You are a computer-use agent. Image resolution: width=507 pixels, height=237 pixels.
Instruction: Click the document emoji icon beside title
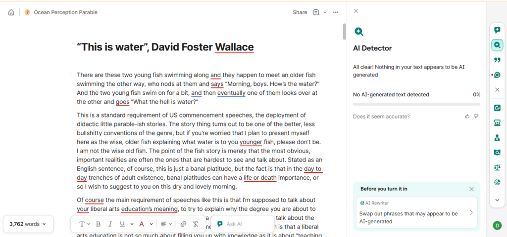(28, 12)
